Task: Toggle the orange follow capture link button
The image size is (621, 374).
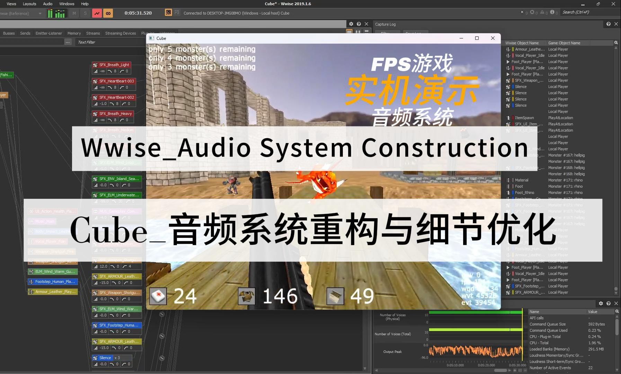Action: (108, 14)
